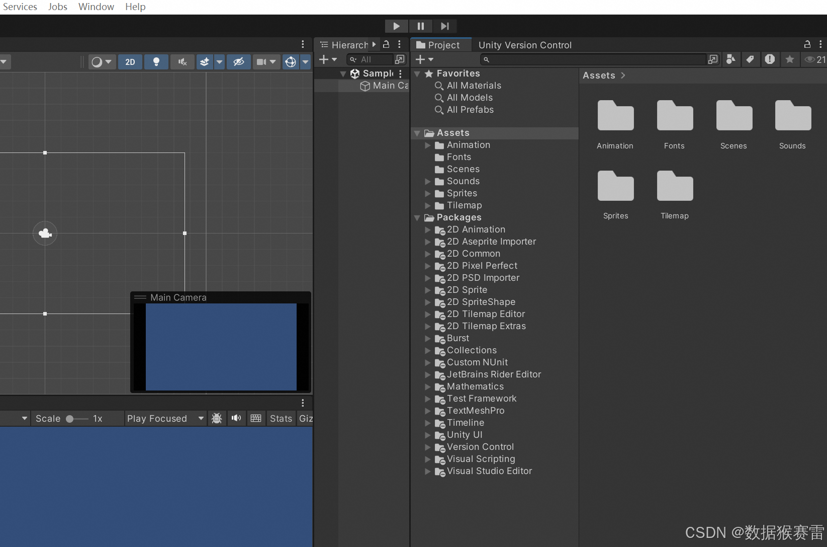Image resolution: width=827 pixels, height=547 pixels.
Task: Toggle Shortcuts keyboard icon in Game view
Action: 256,419
